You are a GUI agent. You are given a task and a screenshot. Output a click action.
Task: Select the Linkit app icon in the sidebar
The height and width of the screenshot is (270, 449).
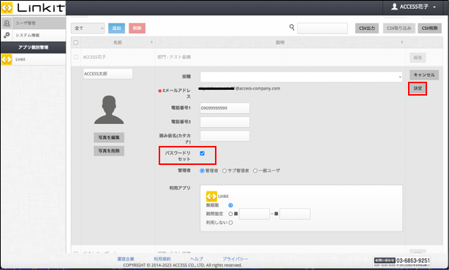coord(7,59)
